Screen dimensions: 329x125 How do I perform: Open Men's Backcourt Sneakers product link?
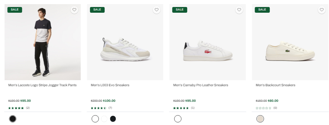click(x=275, y=85)
